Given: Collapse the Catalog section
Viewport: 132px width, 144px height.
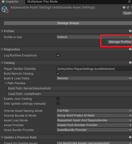Looking at the screenshot, I should click(2, 63).
